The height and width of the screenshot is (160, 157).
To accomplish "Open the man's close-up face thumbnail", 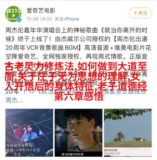I will click(x=78, y=133).
